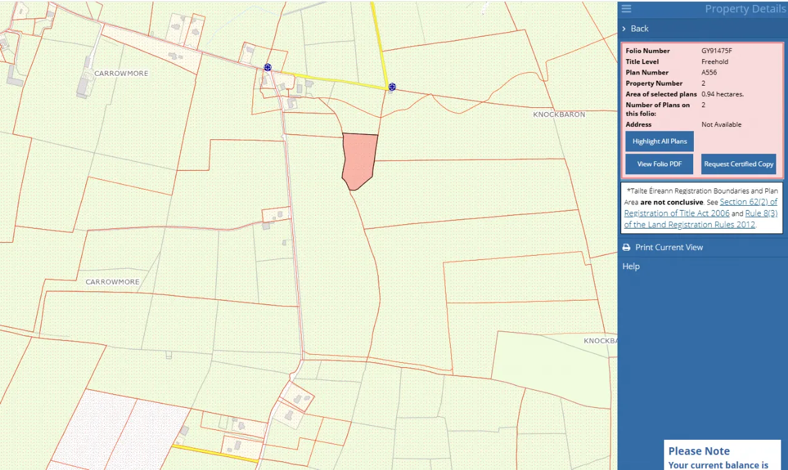Follow the Rule 8(3) Land Registration Rules link
This screenshot has width=788, height=470.
pyautogui.click(x=761, y=213)
